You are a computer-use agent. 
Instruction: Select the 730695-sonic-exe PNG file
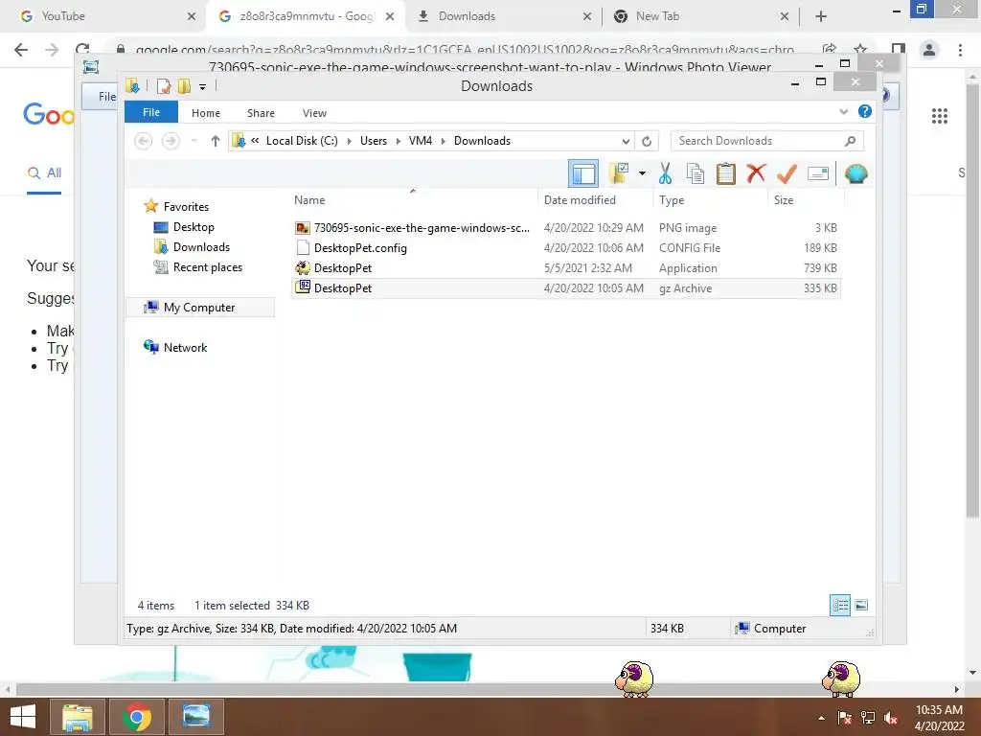pyautogui.click(x=565, y=228)
